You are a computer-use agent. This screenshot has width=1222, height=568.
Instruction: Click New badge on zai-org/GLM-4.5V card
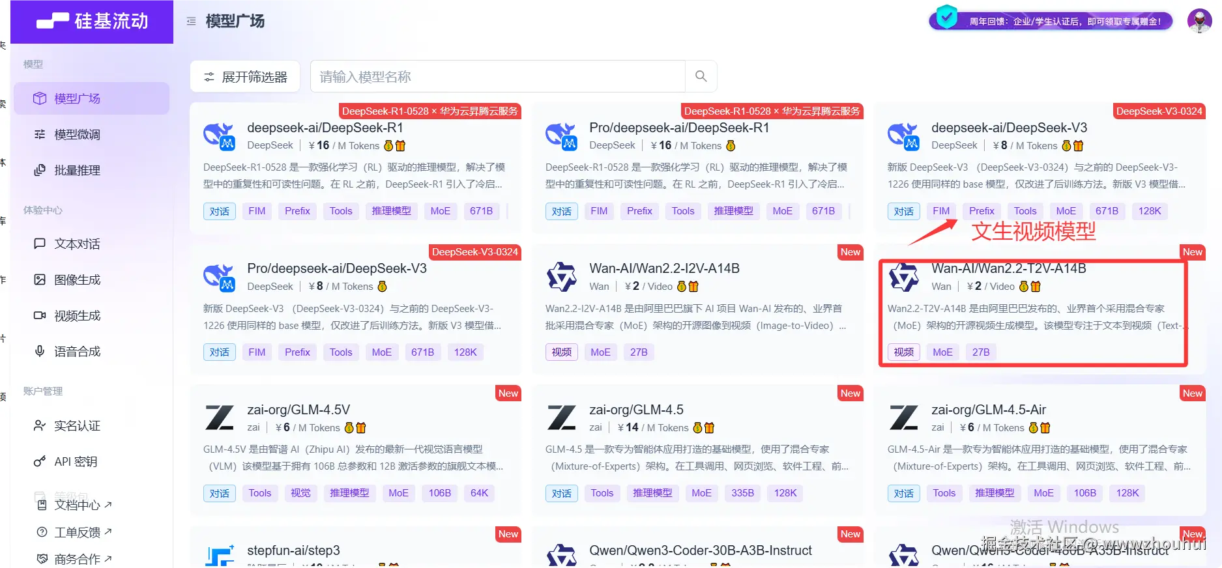point(508,393)
